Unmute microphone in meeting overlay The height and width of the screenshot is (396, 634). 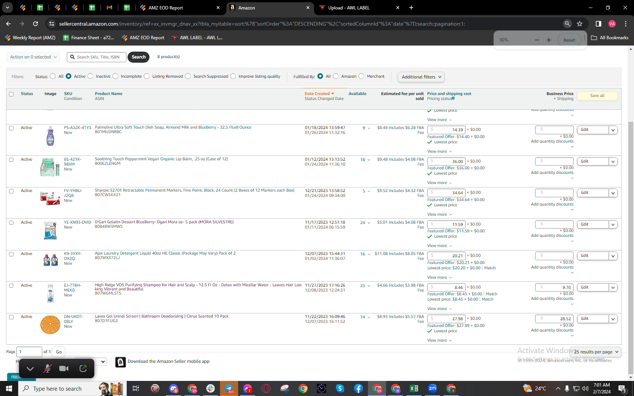(47, 368)
